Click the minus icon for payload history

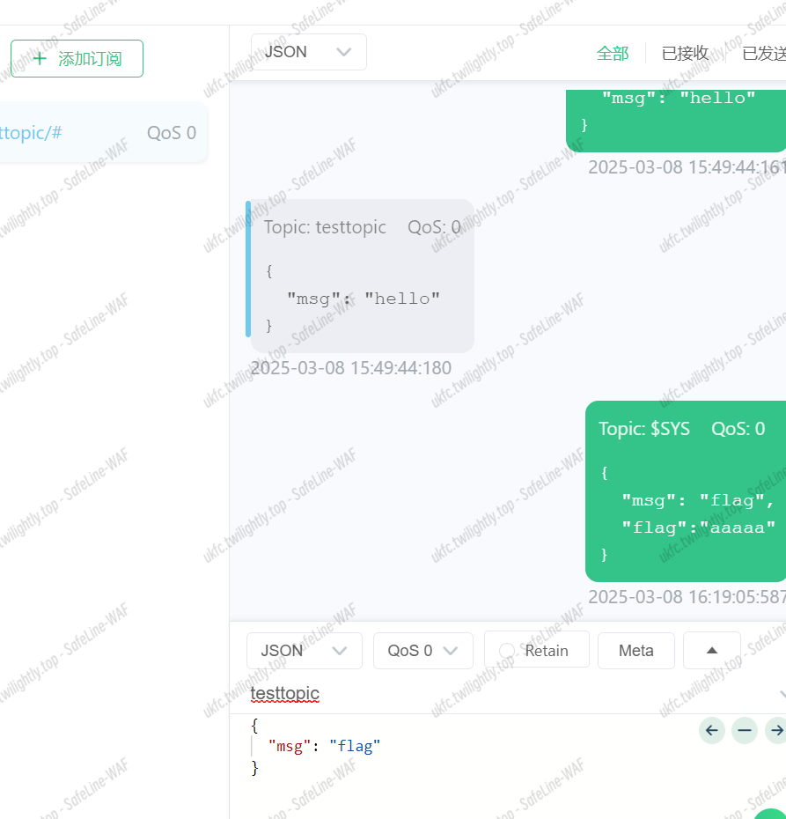coord(745,730)
